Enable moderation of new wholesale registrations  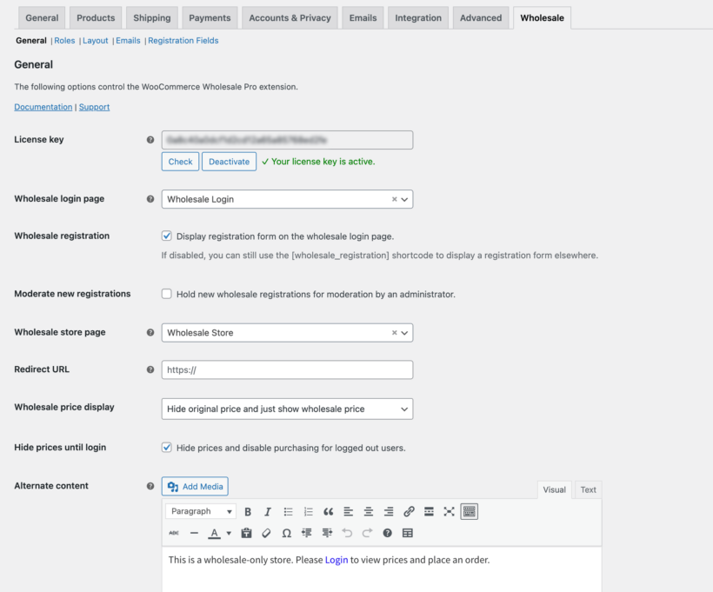pos(165,293)
